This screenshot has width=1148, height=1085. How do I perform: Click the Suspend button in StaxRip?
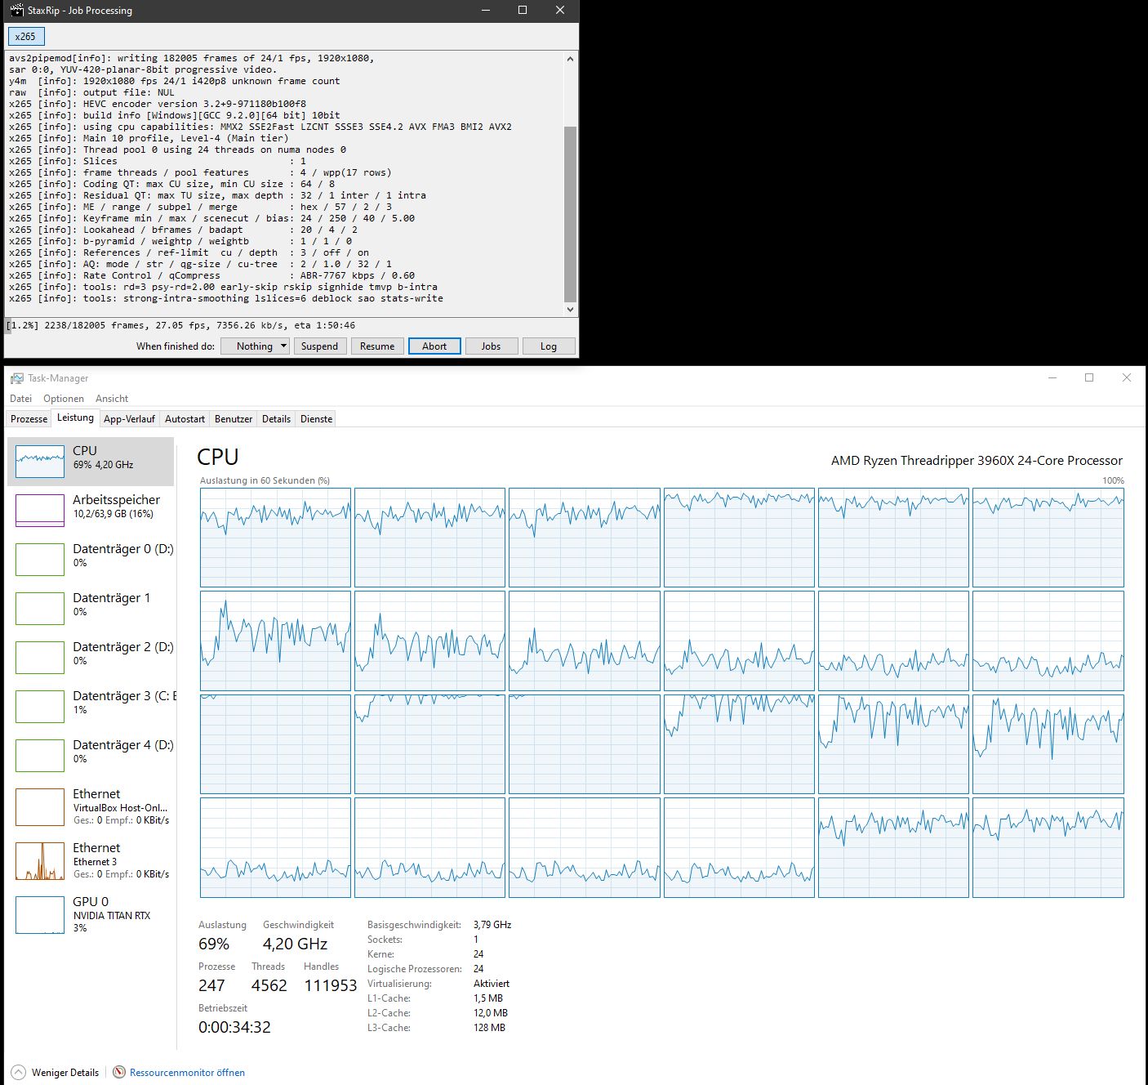point(319,346)
